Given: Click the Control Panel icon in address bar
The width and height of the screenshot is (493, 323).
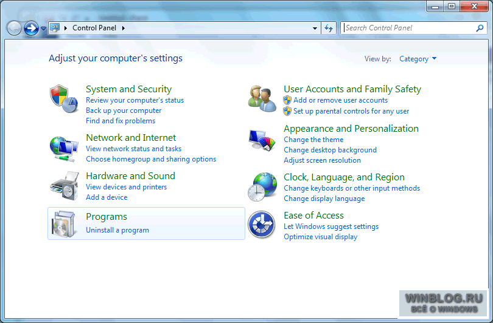Looking at the screenshot, I should (55, 27).
